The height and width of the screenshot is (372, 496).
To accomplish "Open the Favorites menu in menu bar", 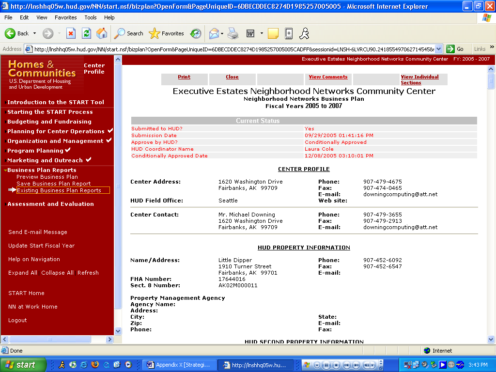I will [65, 17].
